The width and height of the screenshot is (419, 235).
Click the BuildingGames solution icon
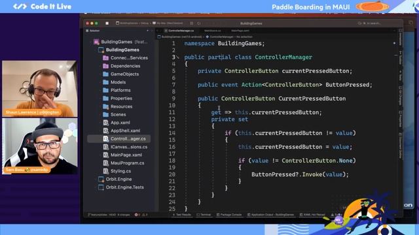(96, 42)
